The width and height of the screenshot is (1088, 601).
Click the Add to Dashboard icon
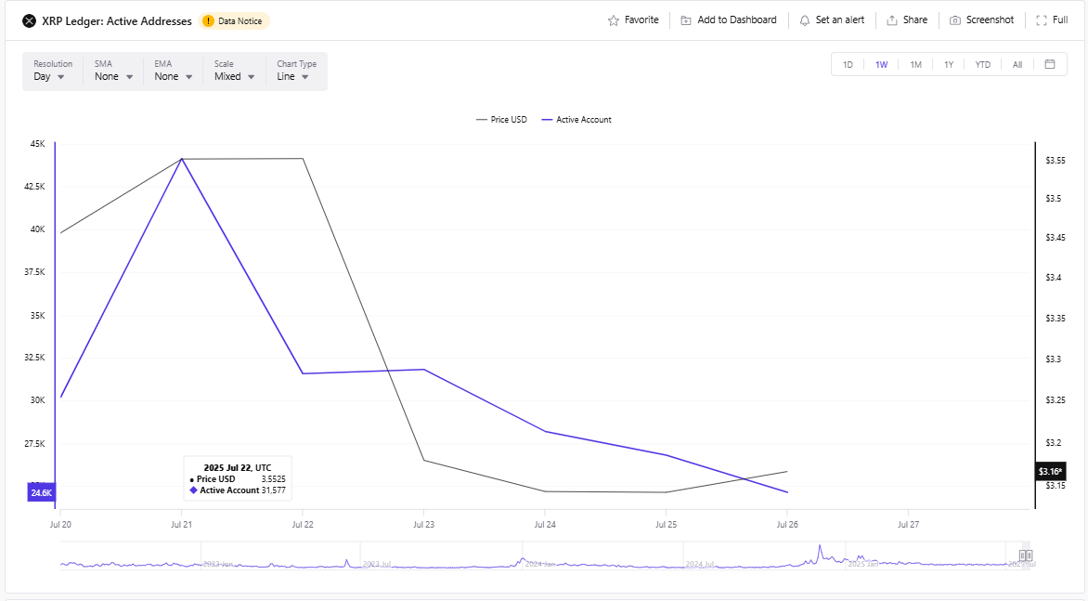tap(686, 20)
